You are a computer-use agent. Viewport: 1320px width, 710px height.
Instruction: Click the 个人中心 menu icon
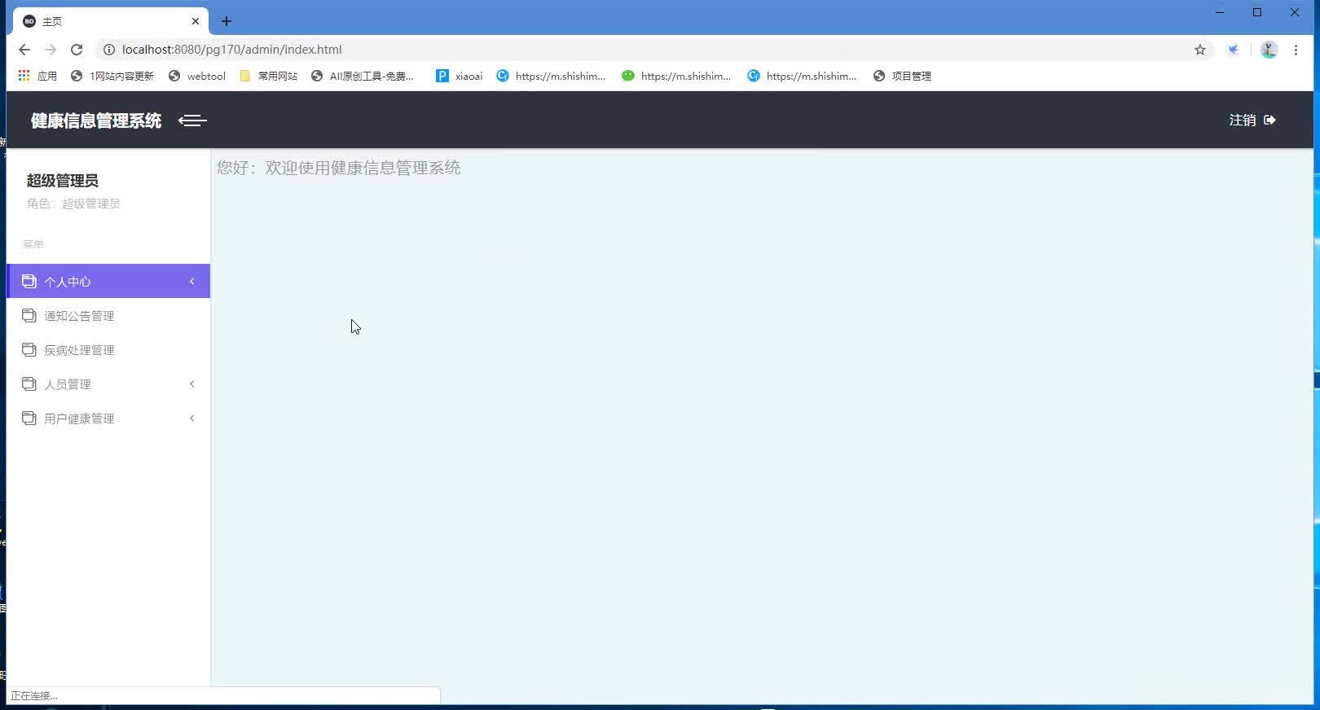pos(29,281)
